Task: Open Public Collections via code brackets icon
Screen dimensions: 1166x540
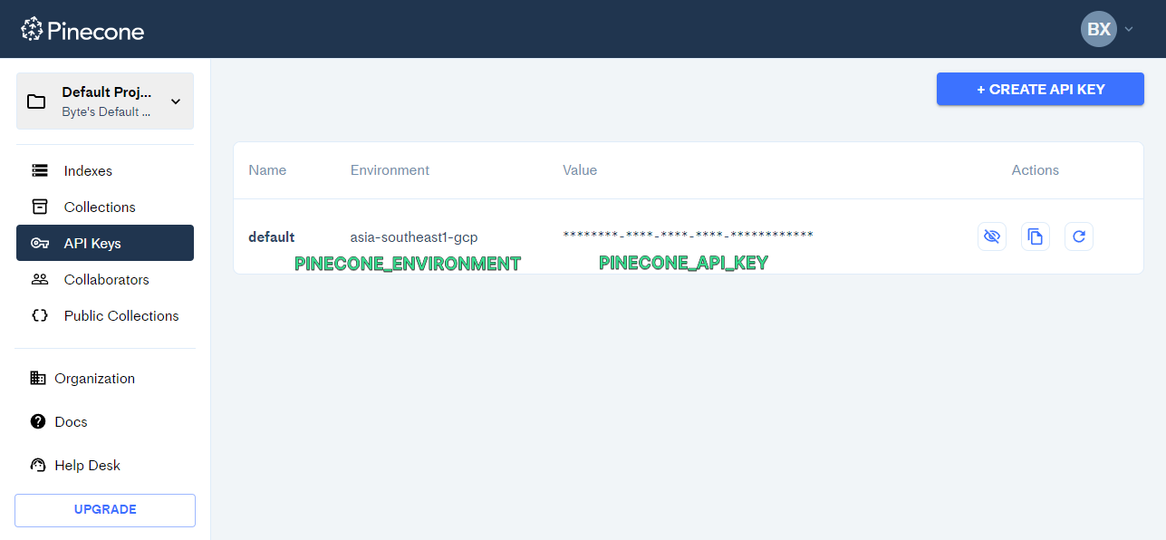Action: tap(38, 315)
